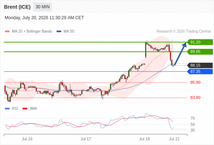214x145 pixels.
Task: Click the Jul 21 date axis label
Action: coord(174,139)
